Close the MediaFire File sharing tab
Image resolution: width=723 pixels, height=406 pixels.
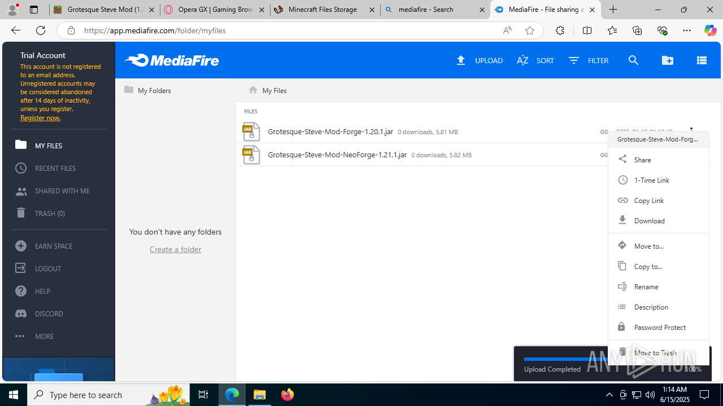[x=592, y=10]
